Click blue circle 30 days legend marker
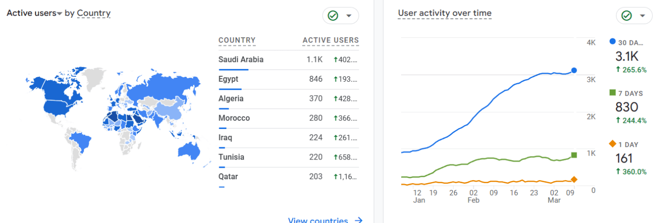The image size is (659, 223). tap(613, 42)
